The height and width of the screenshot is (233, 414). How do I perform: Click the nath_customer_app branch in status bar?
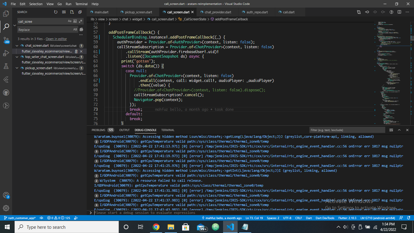[x=20, y=218]
